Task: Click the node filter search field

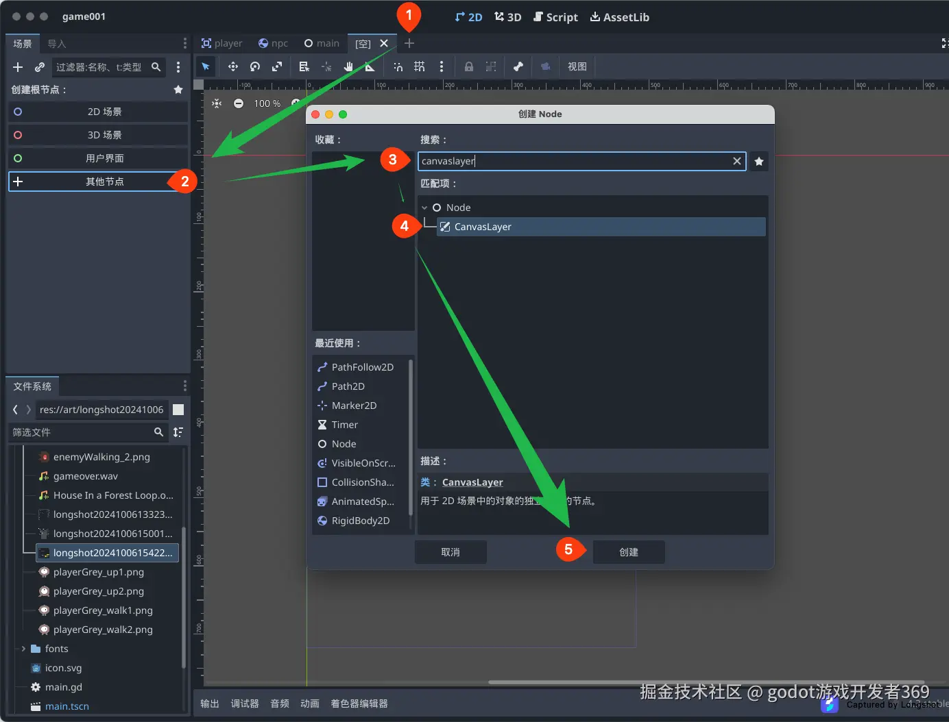Action: point(109,67)
